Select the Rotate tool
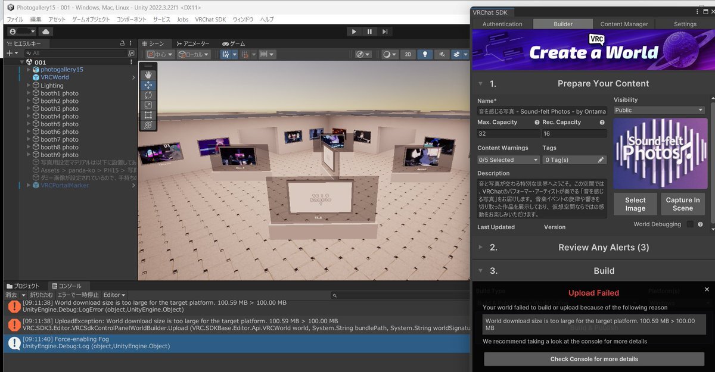This screenshot has height=372, width=715. point(148,95)
